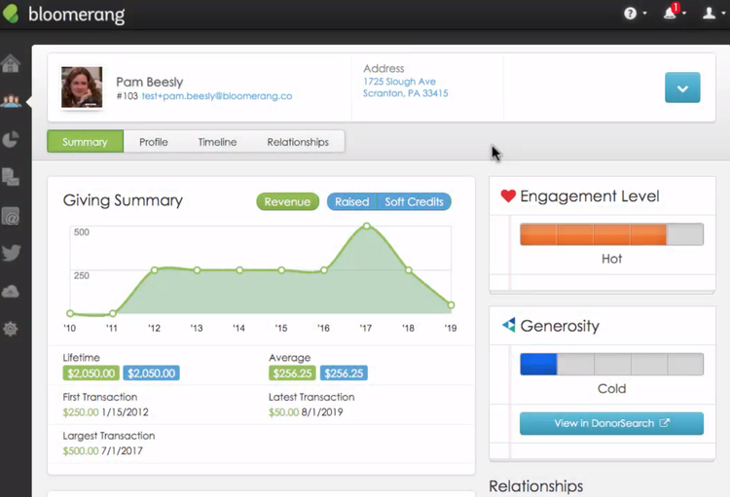Click the Scranton, PA 33415 address line
This screenshot has height=497, width=730.
pyautogui.click(x=406, y=93)
